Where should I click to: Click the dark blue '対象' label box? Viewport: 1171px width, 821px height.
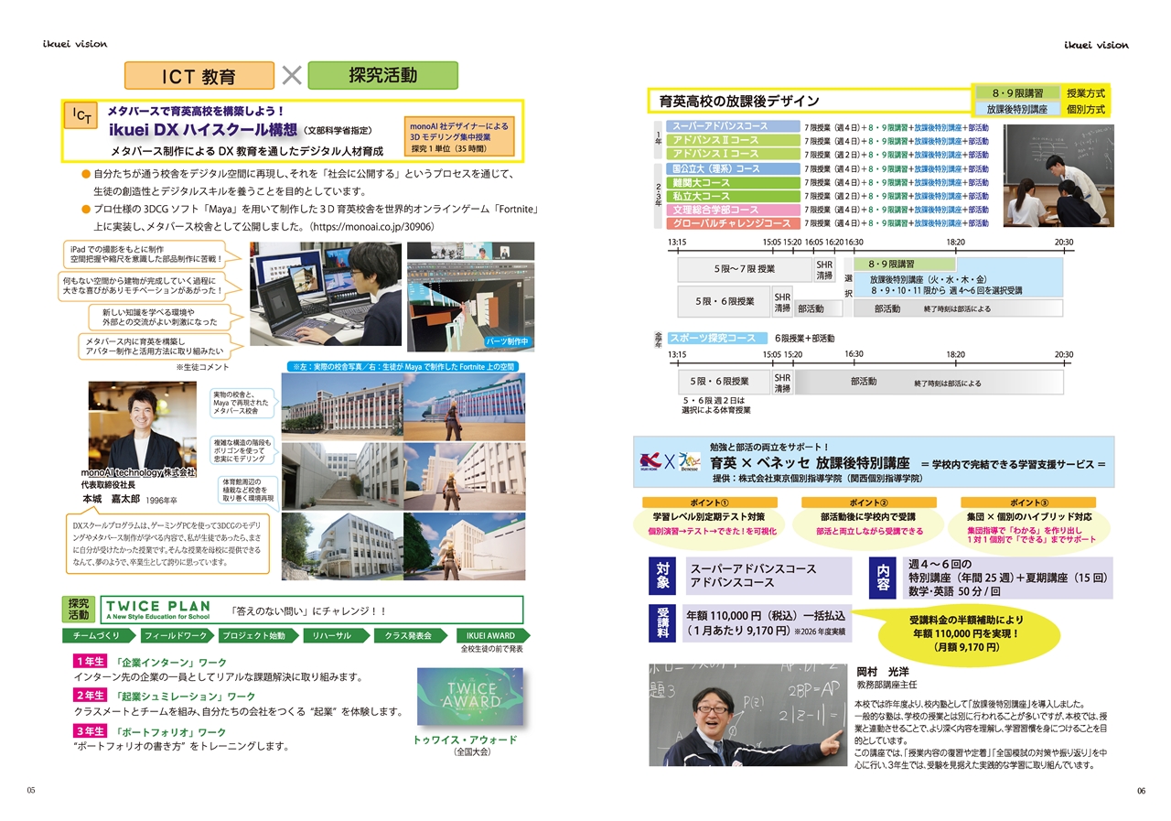[663, 574]
